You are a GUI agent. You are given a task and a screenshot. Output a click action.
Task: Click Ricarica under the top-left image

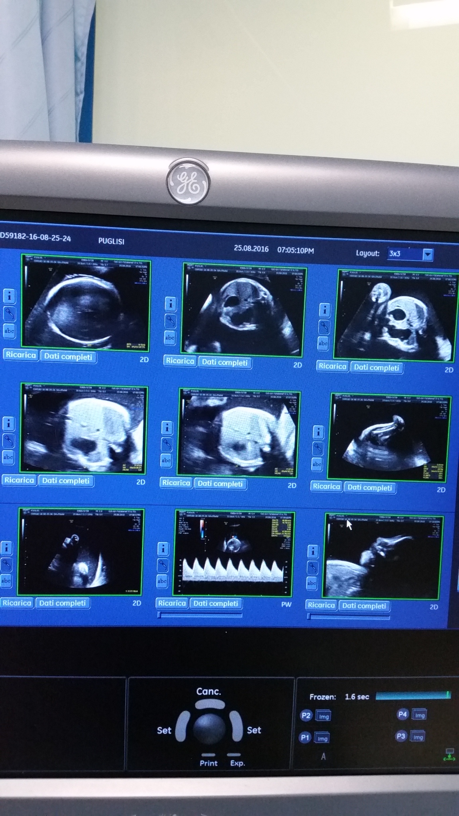point(21,355)
